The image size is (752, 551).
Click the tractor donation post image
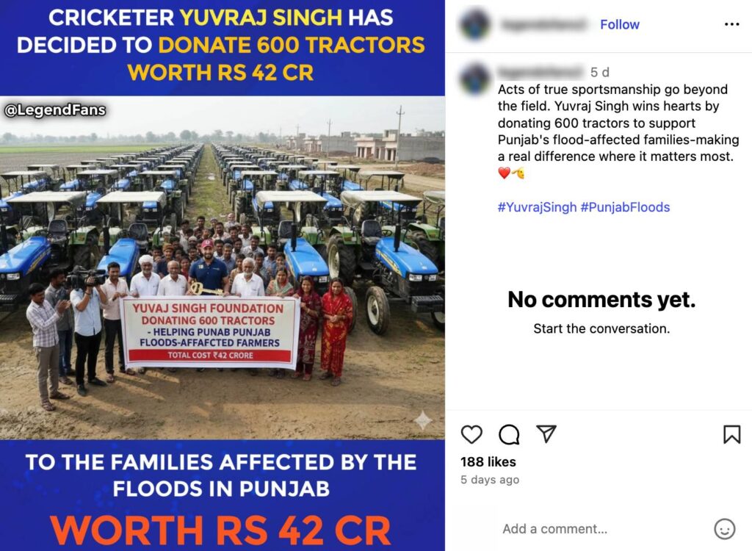[222, 275]
